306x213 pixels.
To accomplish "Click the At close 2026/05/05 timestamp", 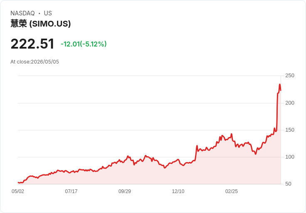I will pyautogui.click(x=35, y=62).
